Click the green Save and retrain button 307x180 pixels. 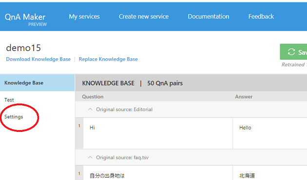(293, 52)
